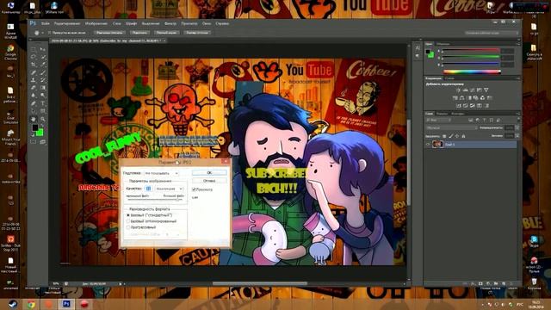This screenshot has width=551, height=310.
Task: Switch to the Каналы tab
Action: 442,114
